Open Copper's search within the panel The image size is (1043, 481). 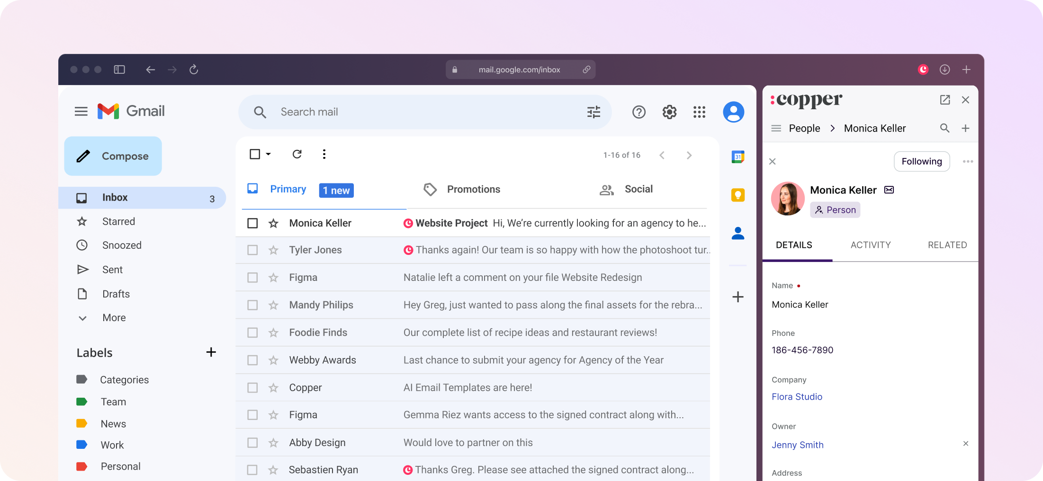click(x=944, y=128)
